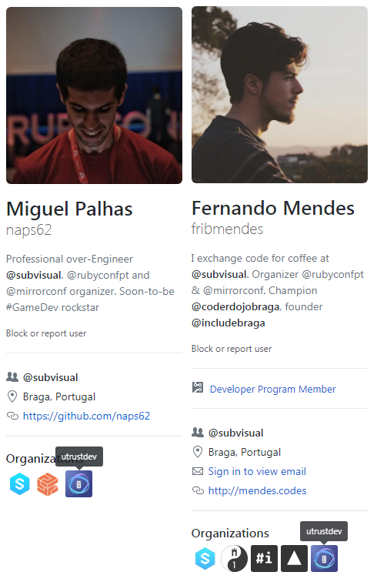This screenshot has width=377, height=582.
Task: Open the Developer Program Member link
Action: click(272, 389)
